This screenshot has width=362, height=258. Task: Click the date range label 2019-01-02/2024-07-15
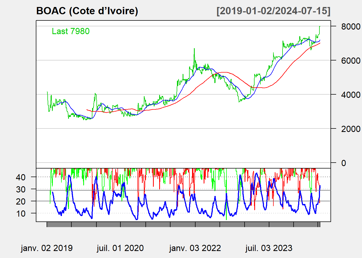click(273, 11)
